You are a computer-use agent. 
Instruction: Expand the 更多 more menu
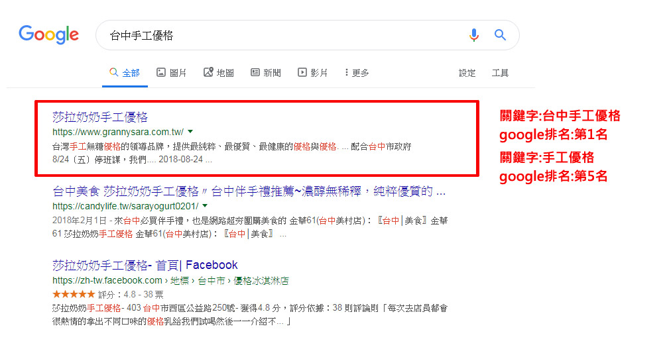click(x=357, y=73)
